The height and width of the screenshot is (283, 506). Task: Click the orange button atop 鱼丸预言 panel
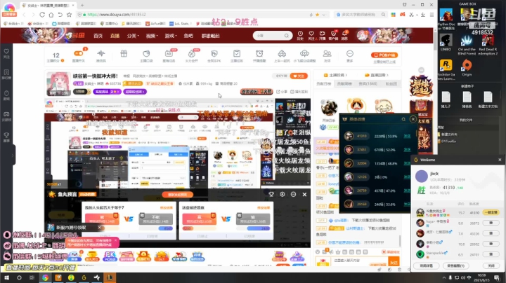[178, 195]
